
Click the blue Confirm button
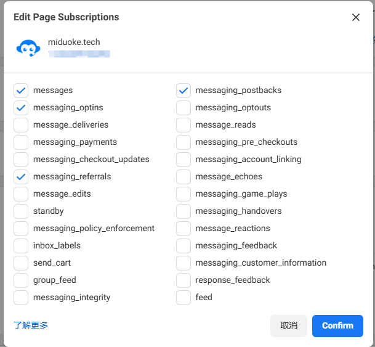[337, 326]
